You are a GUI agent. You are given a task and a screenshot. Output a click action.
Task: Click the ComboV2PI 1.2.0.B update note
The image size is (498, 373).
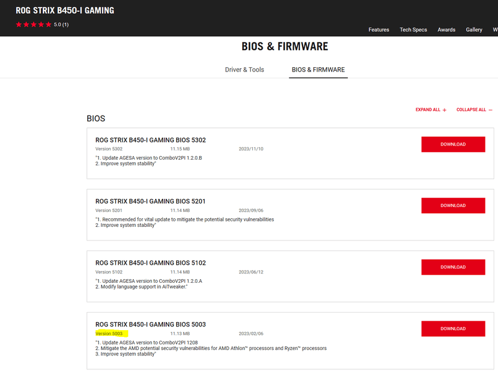[149, 158]
